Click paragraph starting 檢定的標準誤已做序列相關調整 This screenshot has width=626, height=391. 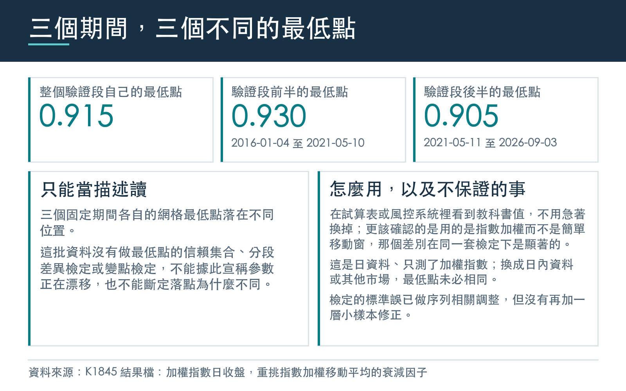(457, 307)
